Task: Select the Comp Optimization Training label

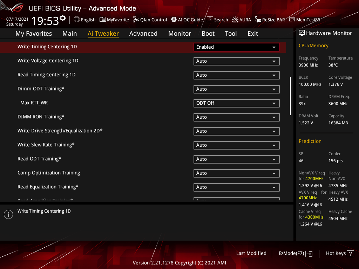Action: point(49,173)
